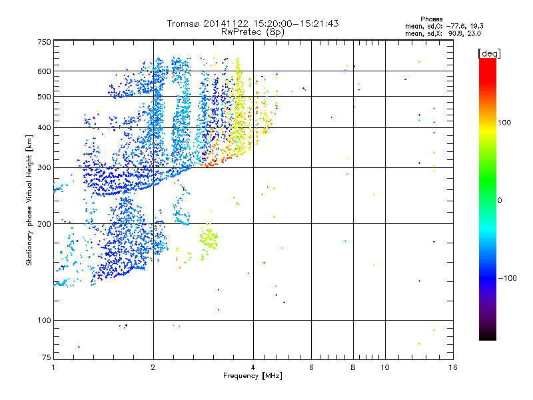Image resolution: width=533 pixels, height=400 pixels.
Task: Click the "600" height axis tick label
Action: click(44, 71)
